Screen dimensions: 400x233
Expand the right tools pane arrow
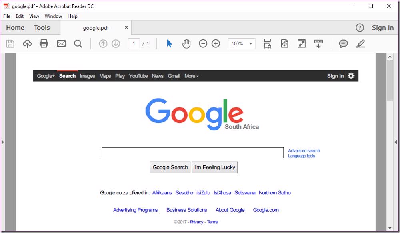click(396, 142)
